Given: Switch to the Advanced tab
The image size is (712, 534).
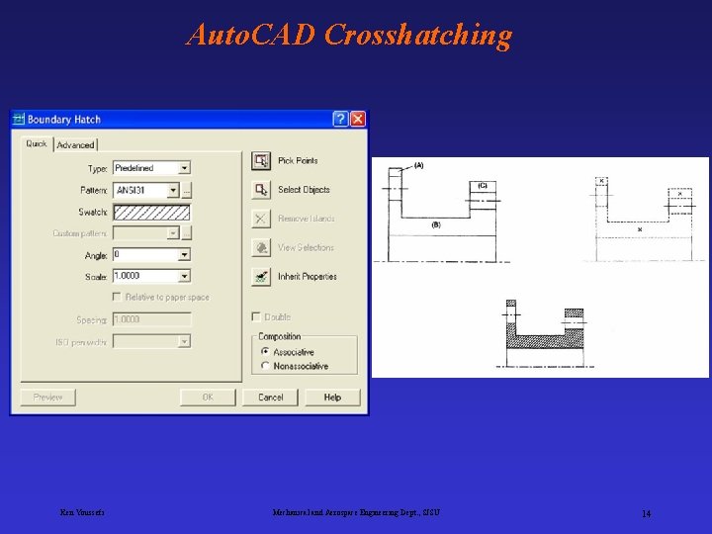Looking at the screenshot, I should 75,144.
